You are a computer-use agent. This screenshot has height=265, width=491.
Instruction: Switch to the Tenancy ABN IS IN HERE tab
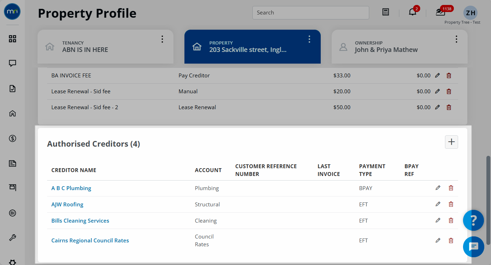click(x=105, y=47)
